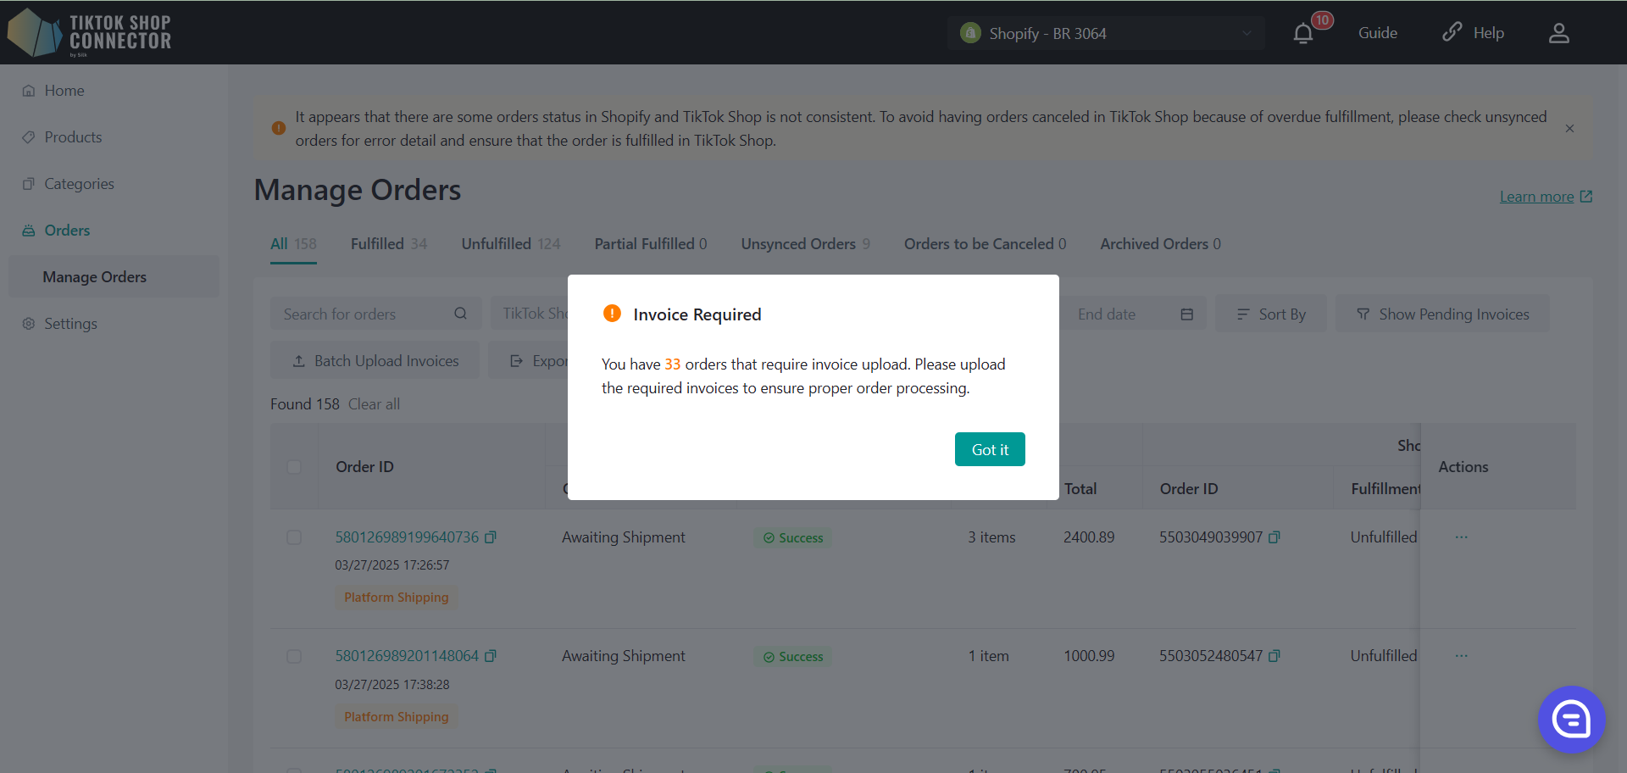Open the Sort By dropdown
The height and width of the screenshot is (773, 1627).
coord(1271,314)
